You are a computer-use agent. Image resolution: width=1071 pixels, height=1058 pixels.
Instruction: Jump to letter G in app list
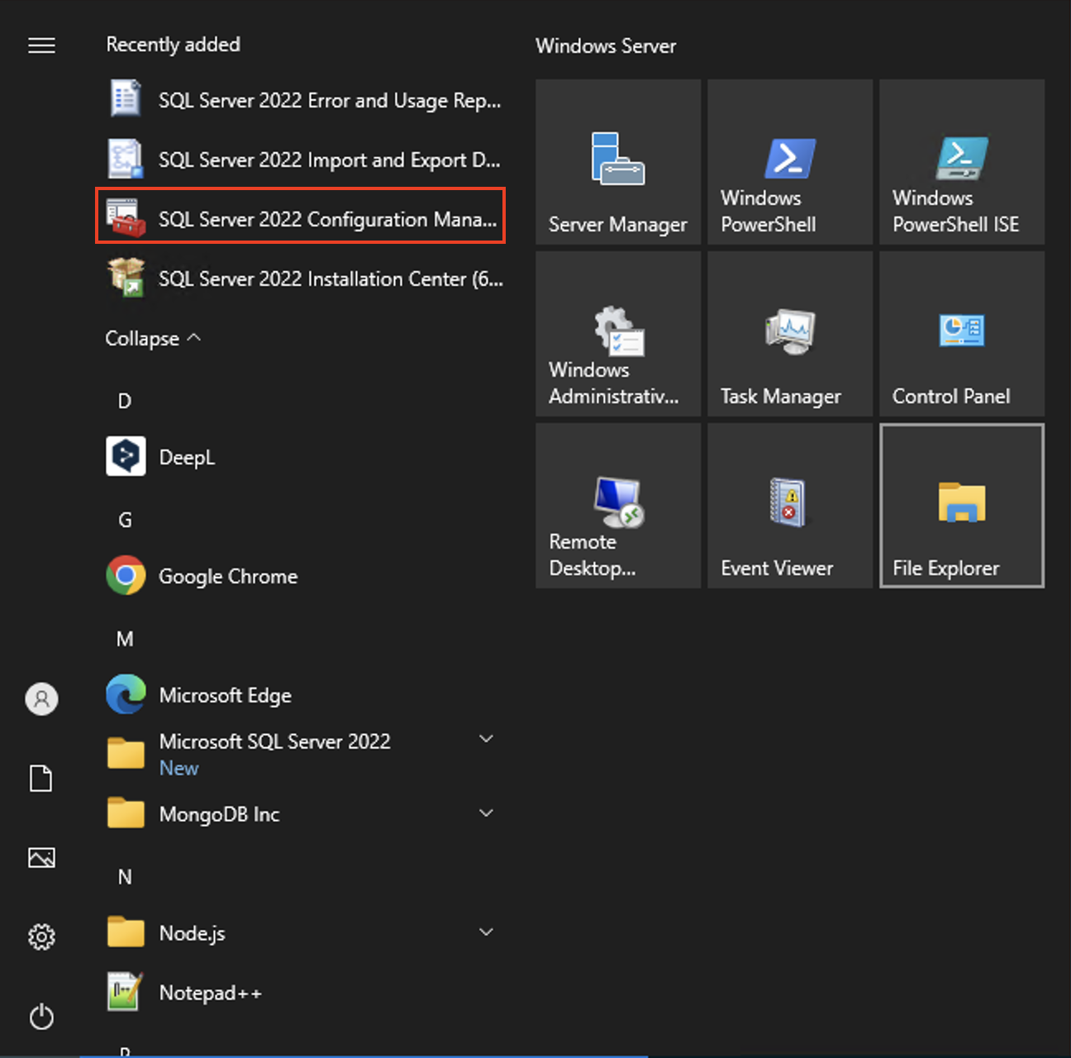[125, 520]
